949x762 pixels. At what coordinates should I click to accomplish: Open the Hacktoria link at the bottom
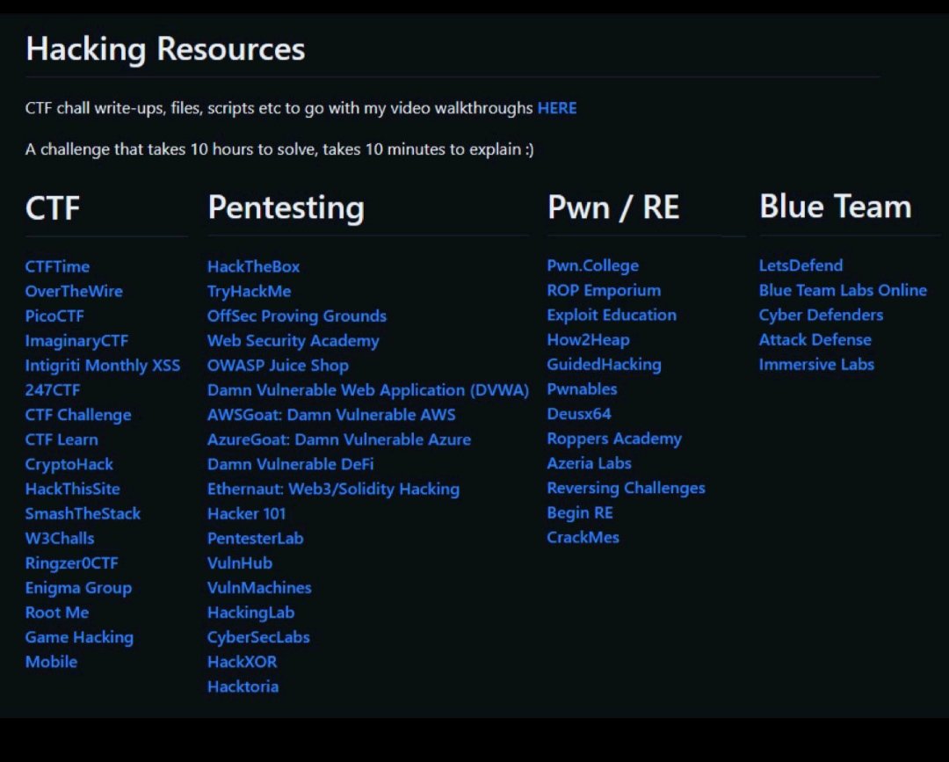[243, 686]
